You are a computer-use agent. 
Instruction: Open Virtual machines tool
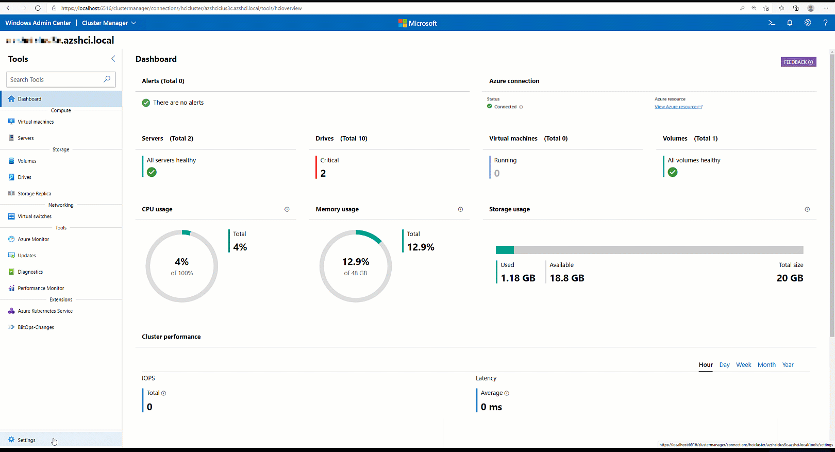36,122
